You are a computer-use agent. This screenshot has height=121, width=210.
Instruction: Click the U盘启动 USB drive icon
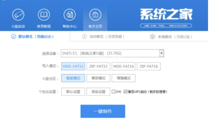pyautogui.click(x=18, y=15)
